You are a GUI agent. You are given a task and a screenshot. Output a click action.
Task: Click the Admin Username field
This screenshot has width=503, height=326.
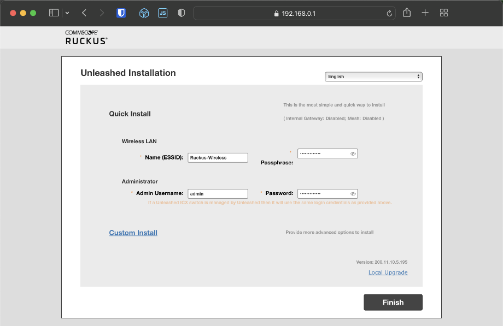coord(218,194)
